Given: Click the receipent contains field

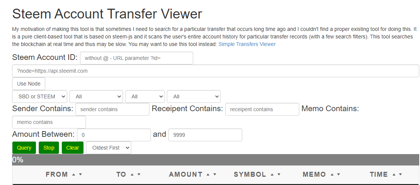Looking at the screenshot, I should point(262,109).
